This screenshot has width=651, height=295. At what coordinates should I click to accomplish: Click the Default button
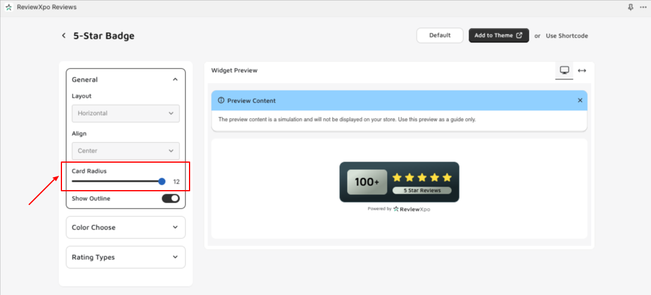point(440,35)
